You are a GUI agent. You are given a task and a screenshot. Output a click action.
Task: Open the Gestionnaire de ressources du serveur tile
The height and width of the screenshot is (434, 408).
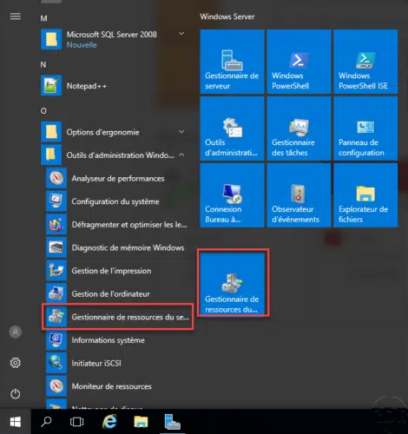233,284
